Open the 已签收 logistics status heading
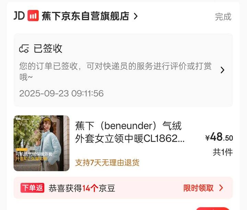This screenshot has height=210, width=247. 48,48
